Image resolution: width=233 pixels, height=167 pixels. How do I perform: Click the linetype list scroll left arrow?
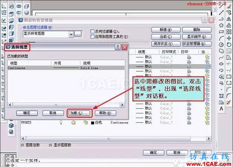(10, 105)
